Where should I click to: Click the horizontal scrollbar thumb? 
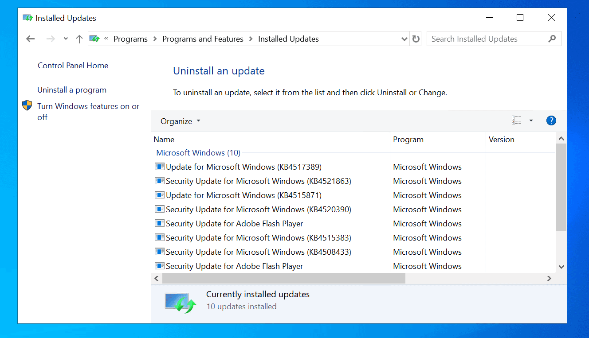click(x=284, y=278)
